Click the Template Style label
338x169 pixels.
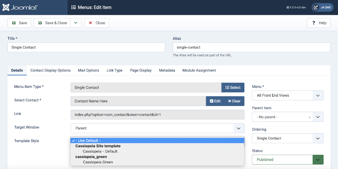[x=26, y=141]
